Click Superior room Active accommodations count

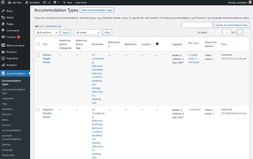(213, 114)
